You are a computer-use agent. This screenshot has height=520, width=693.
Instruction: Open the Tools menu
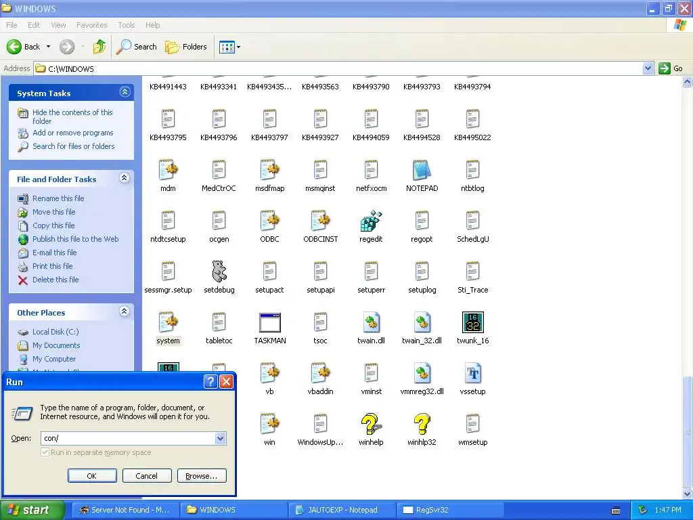tap(127, 25)
